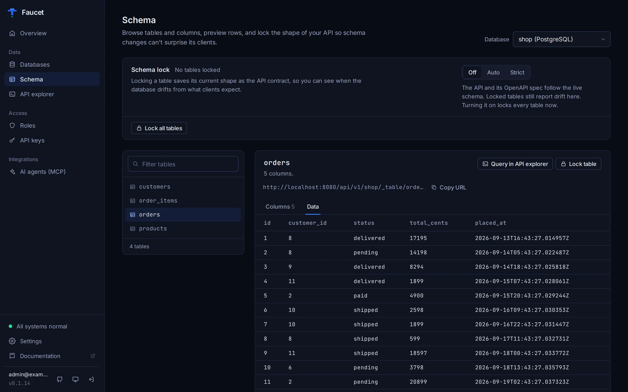
Task: Click the copy icon next to Copy URL
Action: coord(434,187)
